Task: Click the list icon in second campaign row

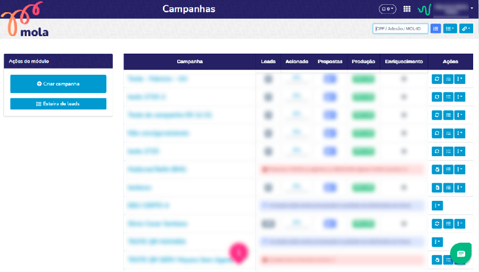Action: [449, 97]
